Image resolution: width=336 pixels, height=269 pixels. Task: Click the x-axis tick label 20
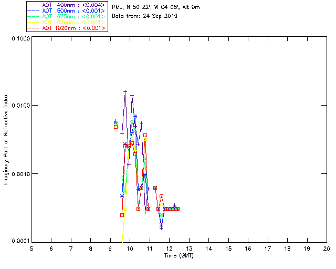tap(327, 249)
